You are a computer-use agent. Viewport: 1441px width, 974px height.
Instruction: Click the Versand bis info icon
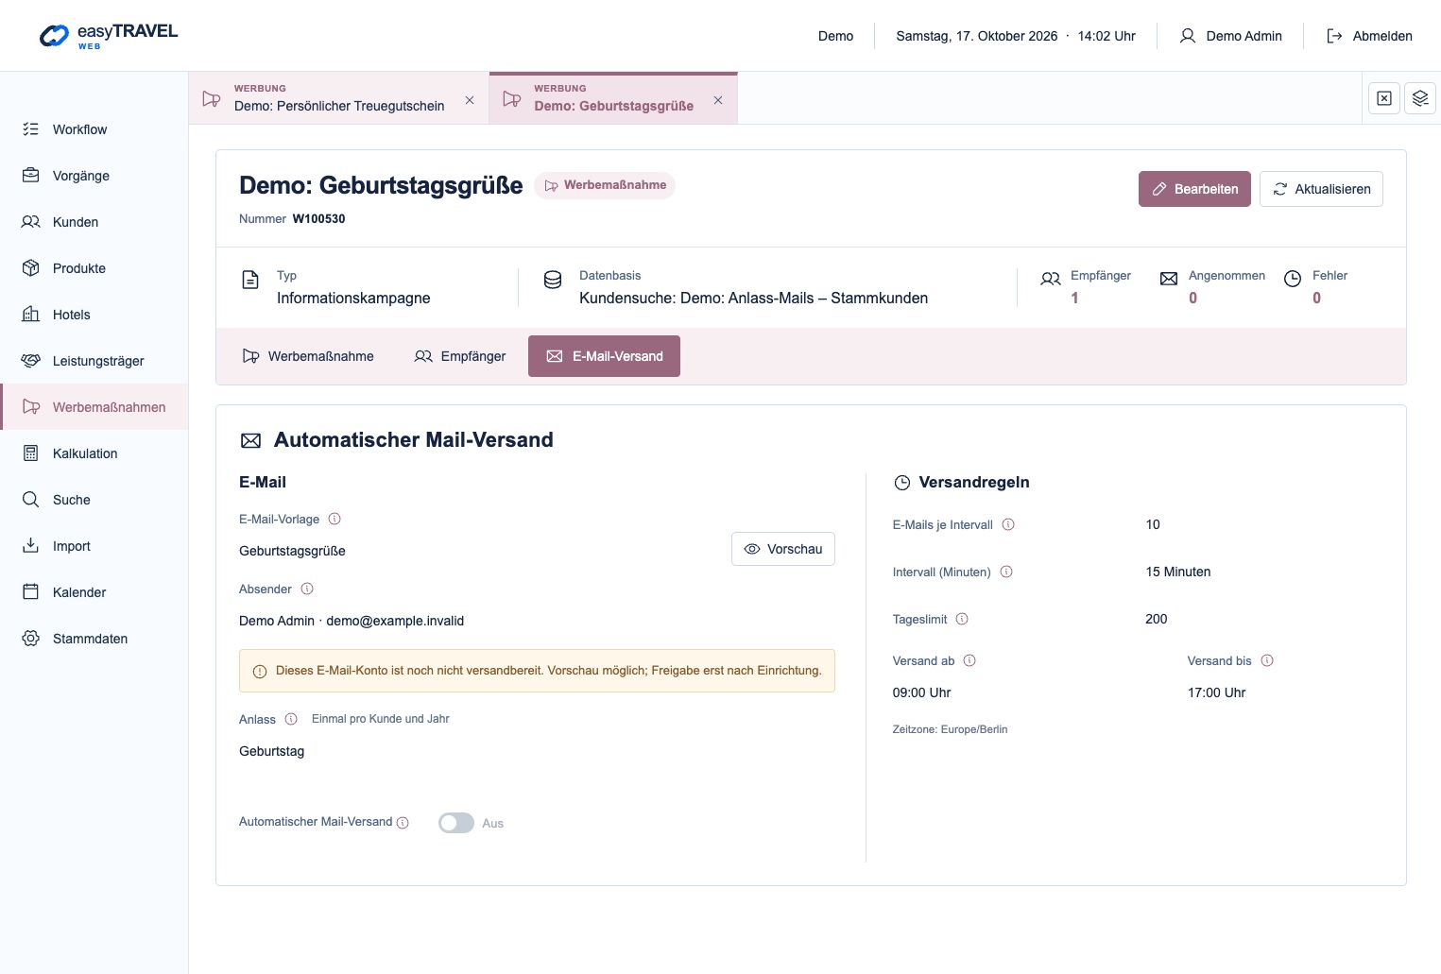pos(1267,660)
